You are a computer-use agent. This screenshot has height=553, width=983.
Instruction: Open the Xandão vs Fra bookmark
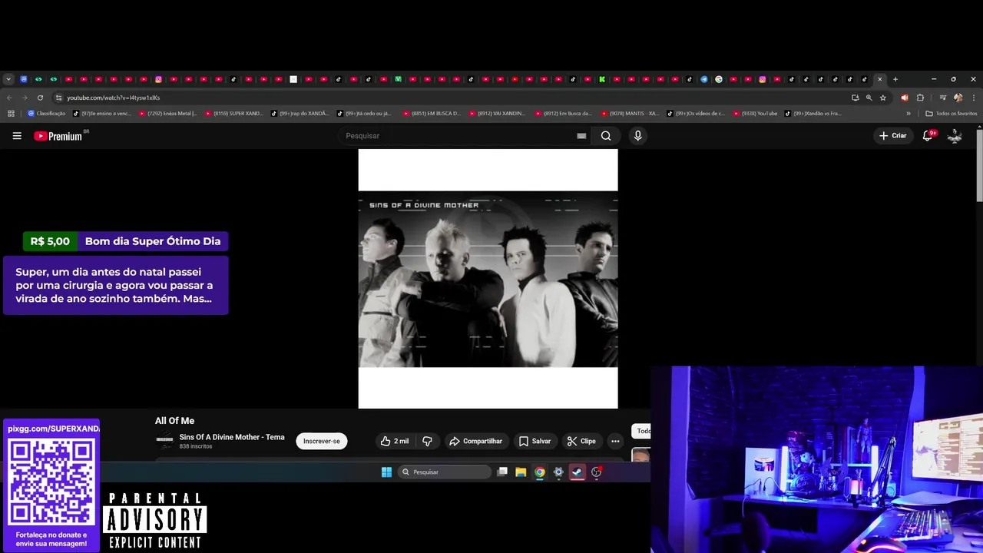(x=813, y=114)
